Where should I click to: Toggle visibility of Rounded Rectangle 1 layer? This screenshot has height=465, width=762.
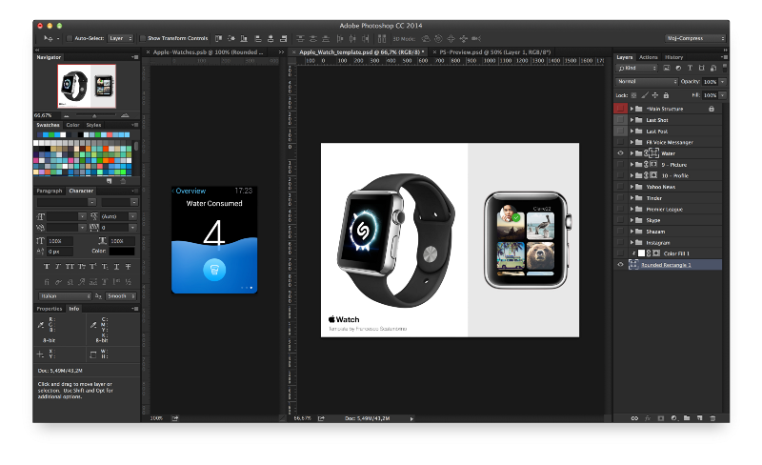point(620,265)
